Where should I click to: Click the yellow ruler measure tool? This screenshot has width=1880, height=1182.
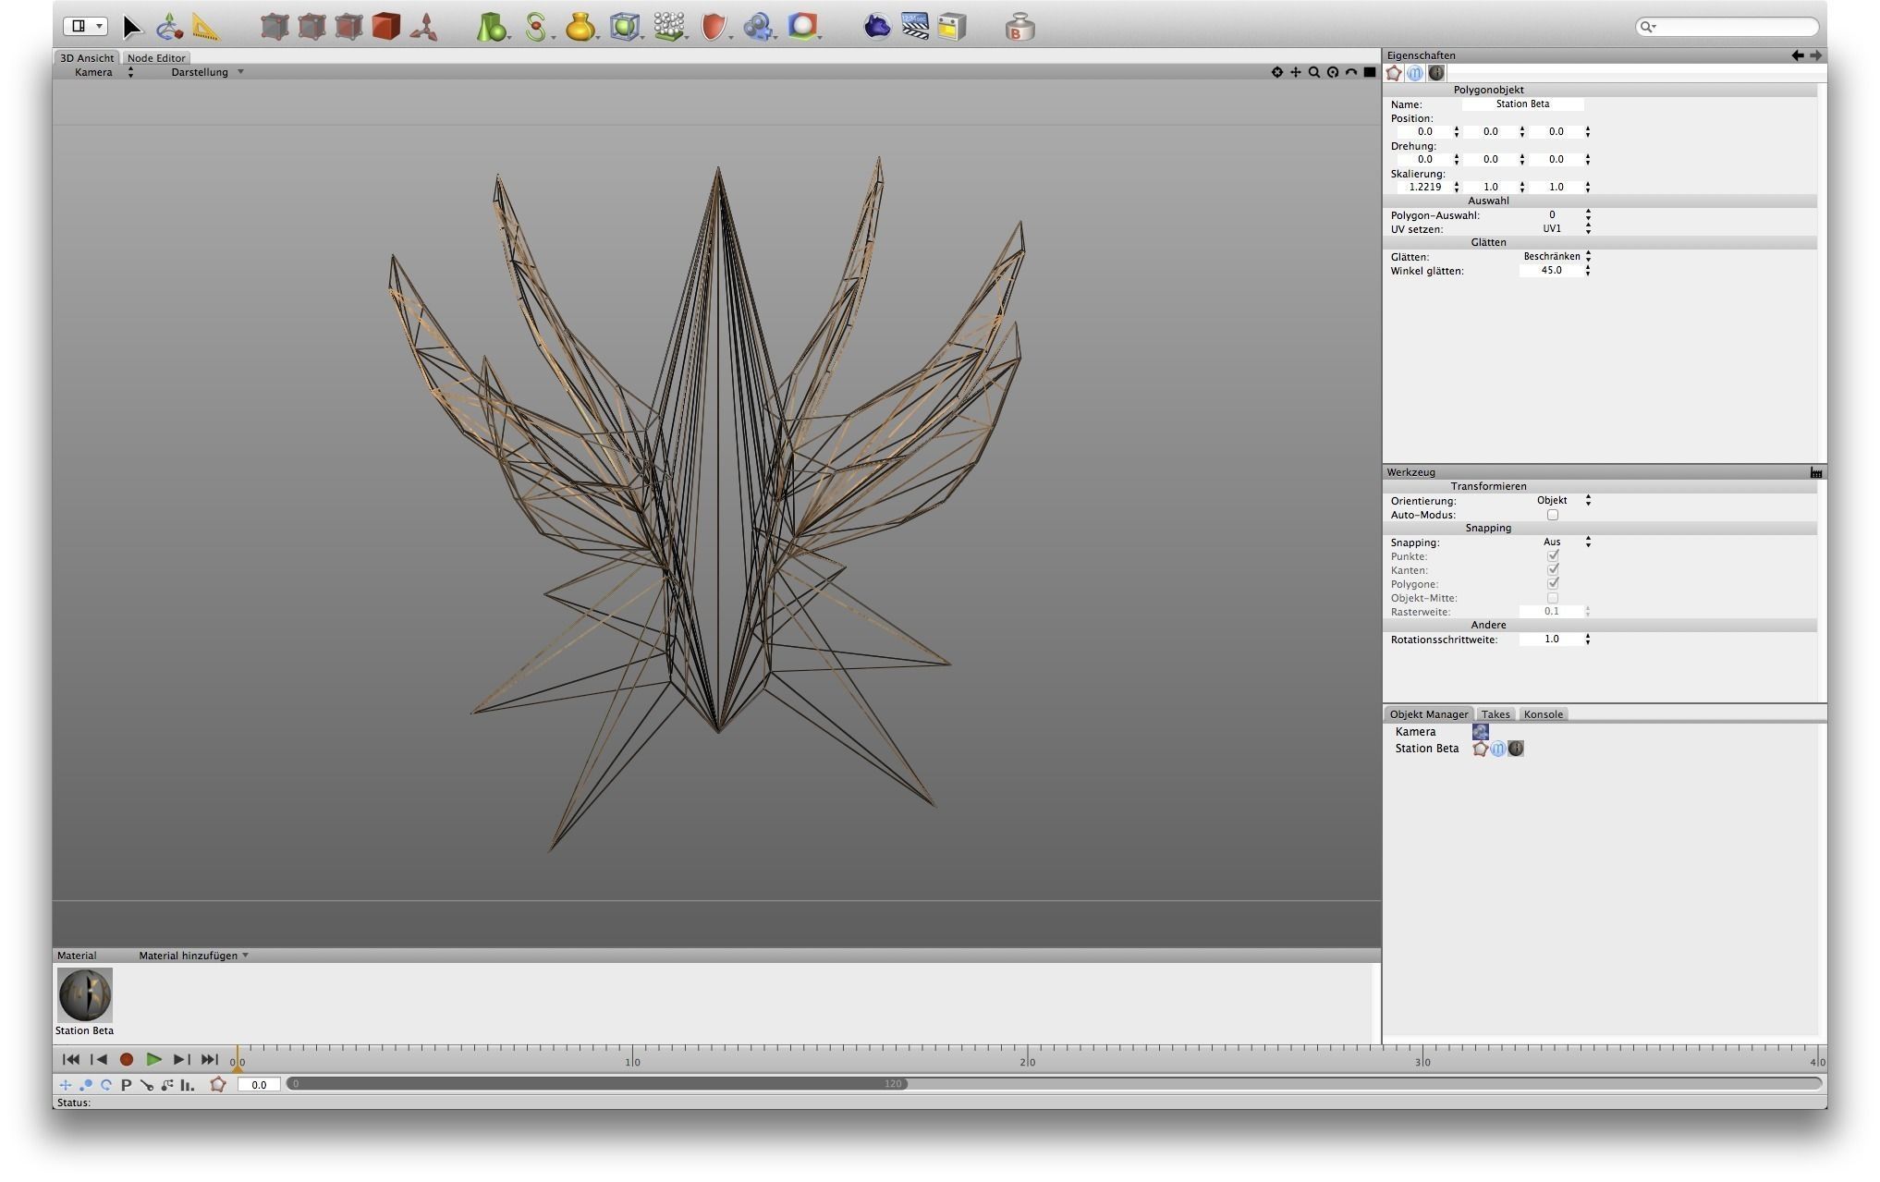pos(205,27)
